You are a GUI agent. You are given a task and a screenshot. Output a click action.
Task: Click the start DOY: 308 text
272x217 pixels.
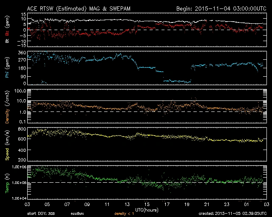[41, 214]
